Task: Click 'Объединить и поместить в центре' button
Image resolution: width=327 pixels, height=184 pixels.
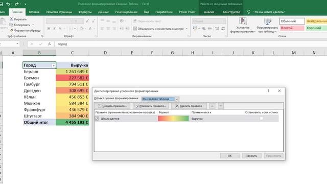Action: click(x=158, y=29)
